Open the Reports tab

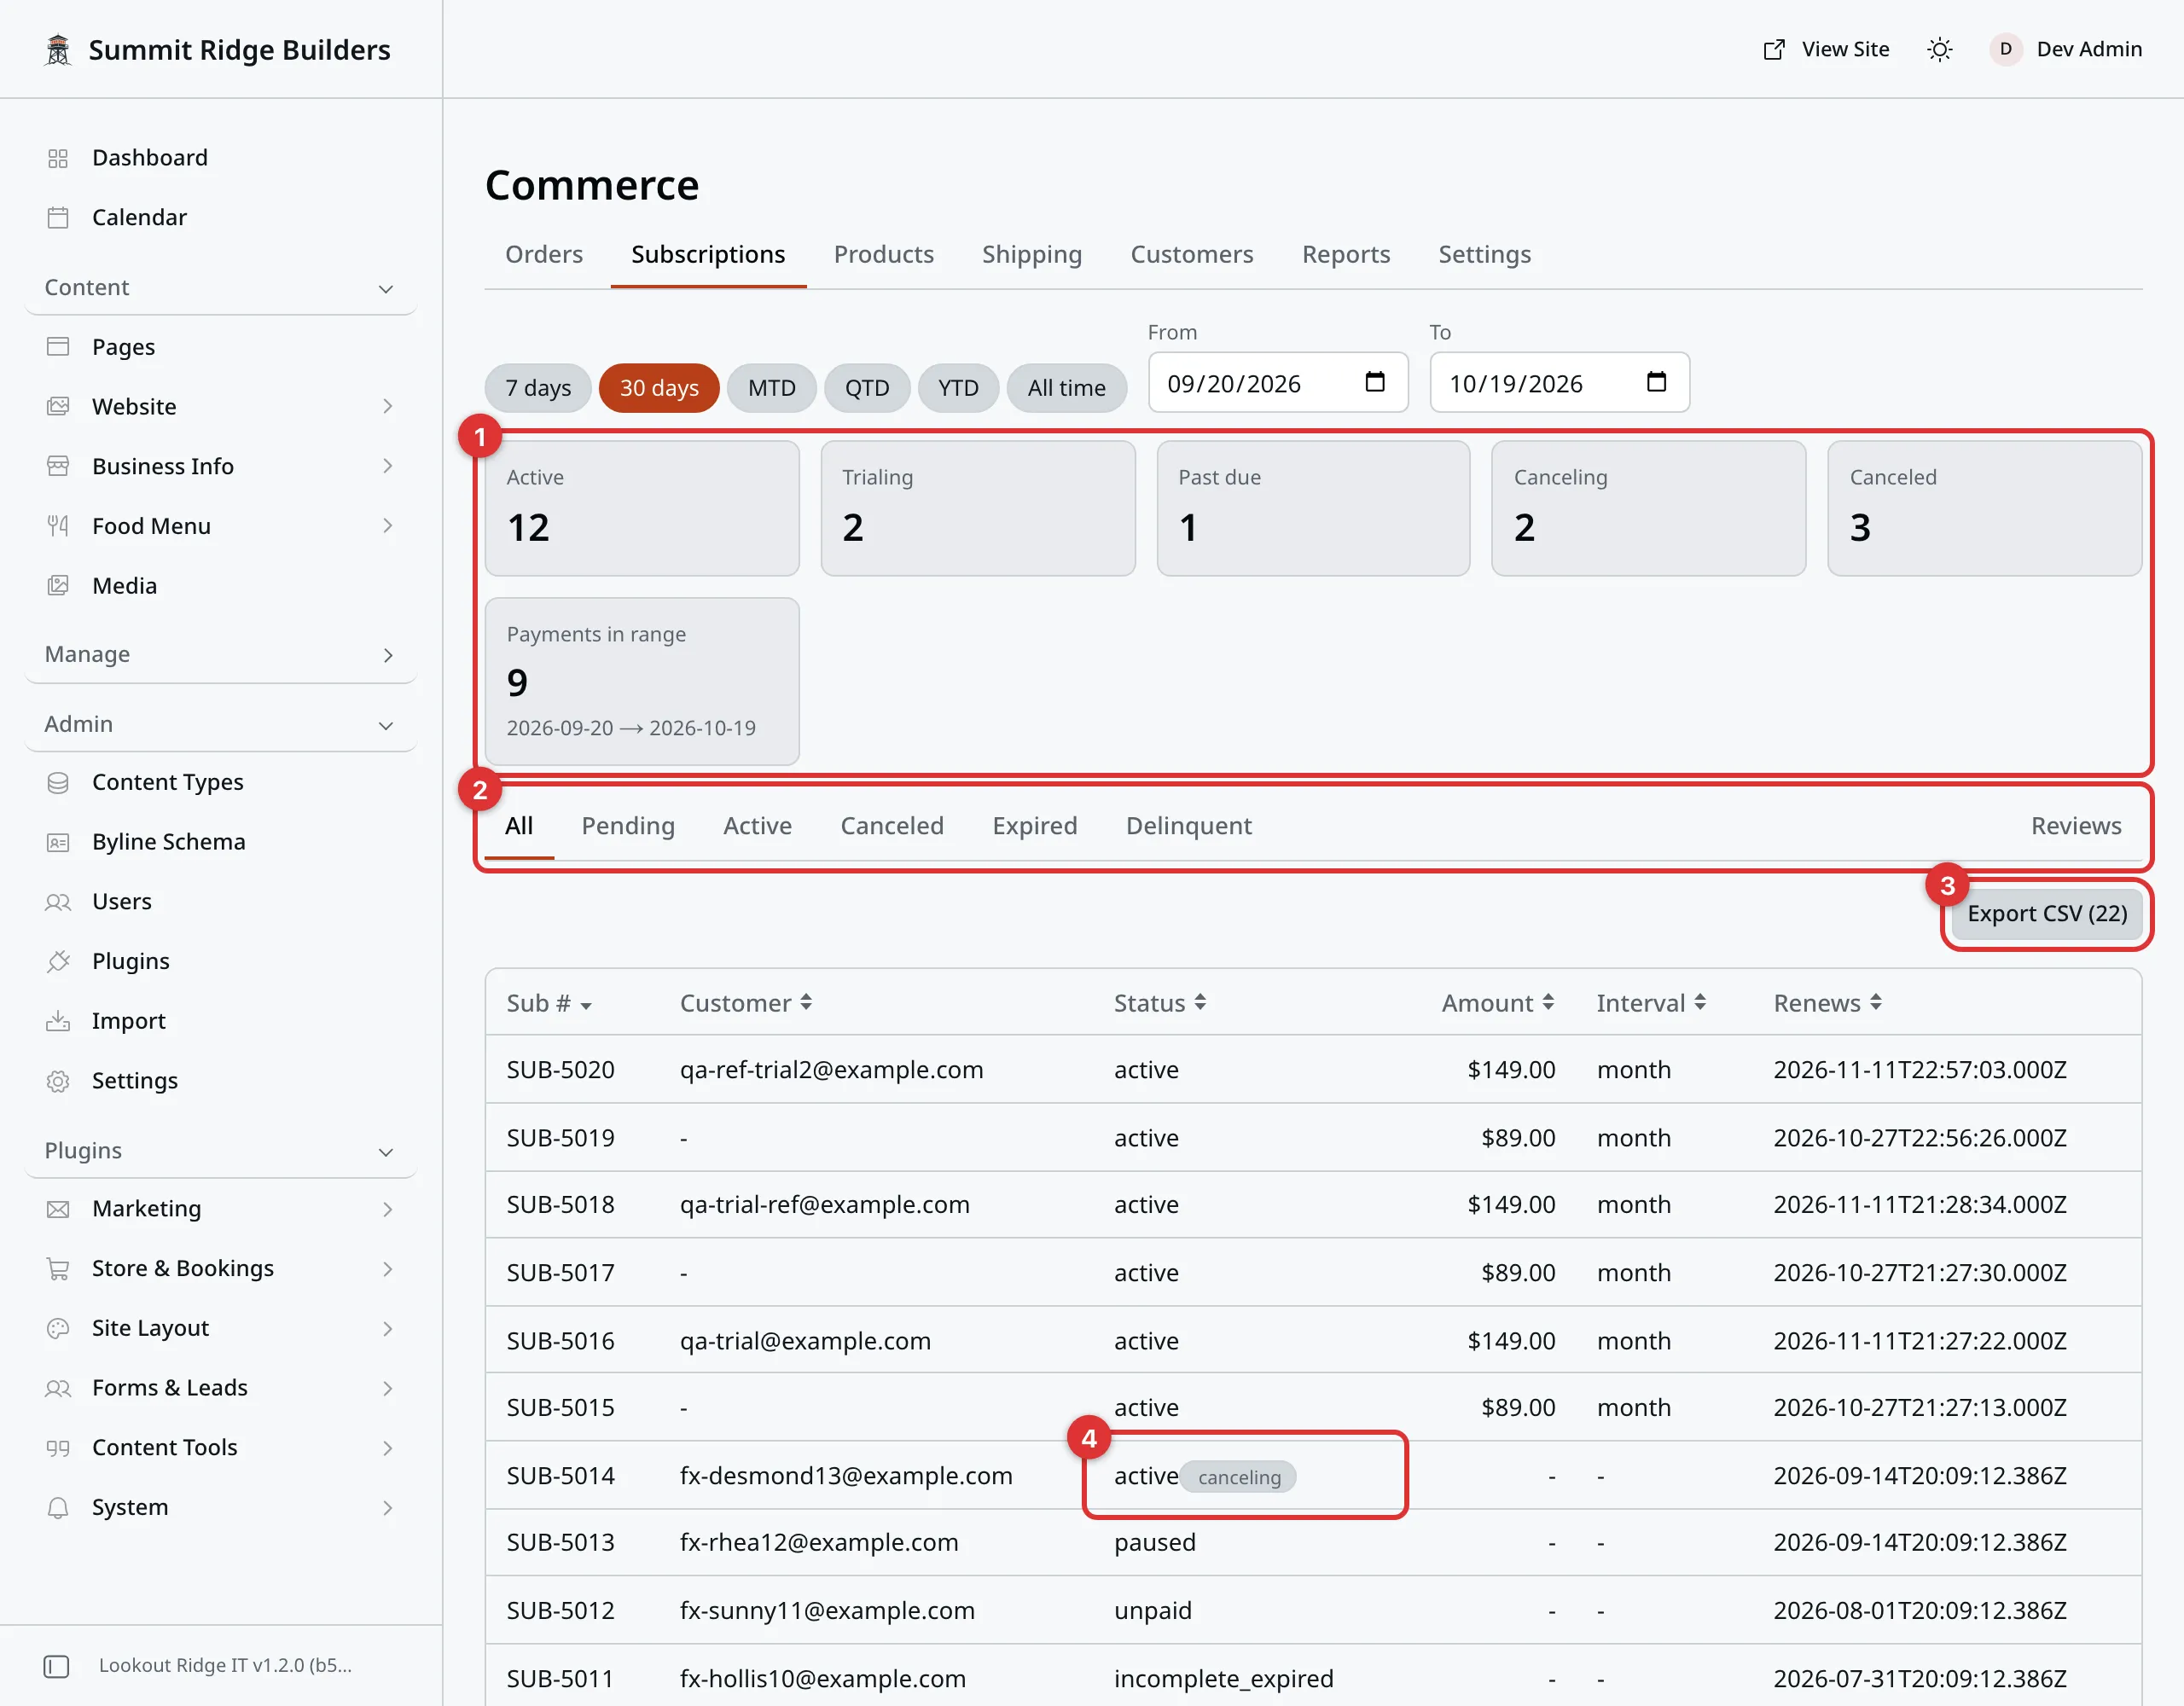(x=1346, y=254)
